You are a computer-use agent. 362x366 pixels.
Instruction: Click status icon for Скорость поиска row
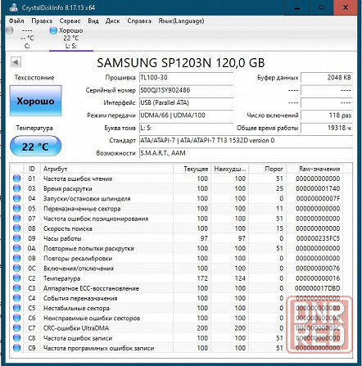[17, 228]
